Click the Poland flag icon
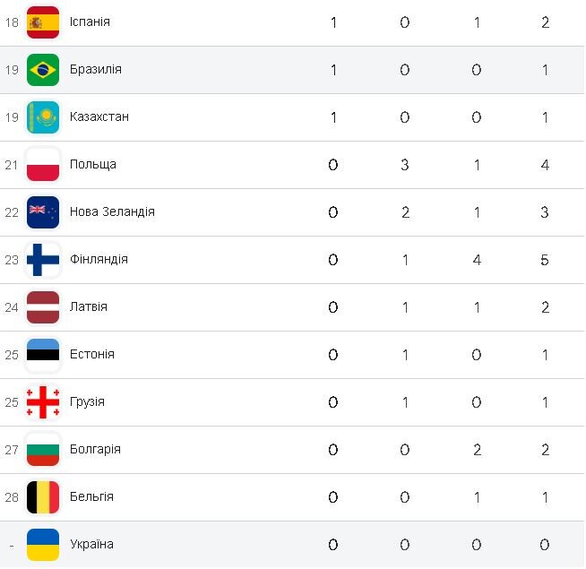 point(43,165)
